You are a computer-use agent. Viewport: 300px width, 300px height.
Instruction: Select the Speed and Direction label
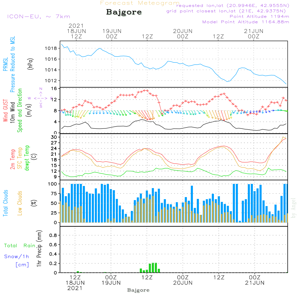[x=20, y=110]
